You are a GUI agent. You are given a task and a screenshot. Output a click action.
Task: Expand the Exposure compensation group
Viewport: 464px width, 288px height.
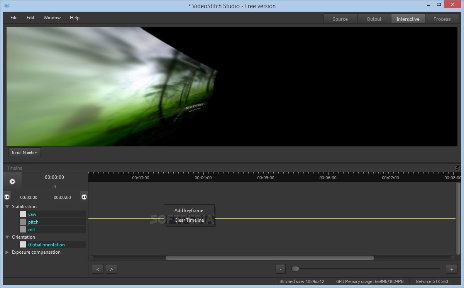click(7, 252)
